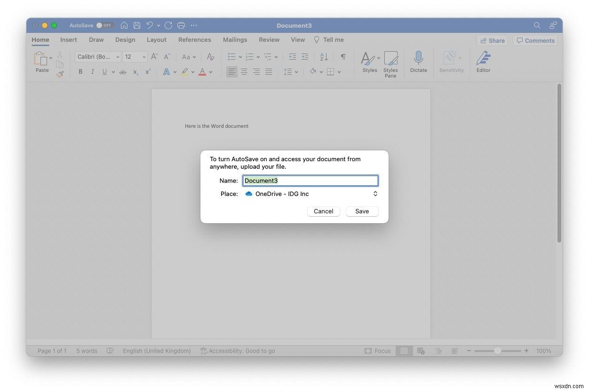Open the References tab
Screen dimensions: 589x391
pos(195,40)
